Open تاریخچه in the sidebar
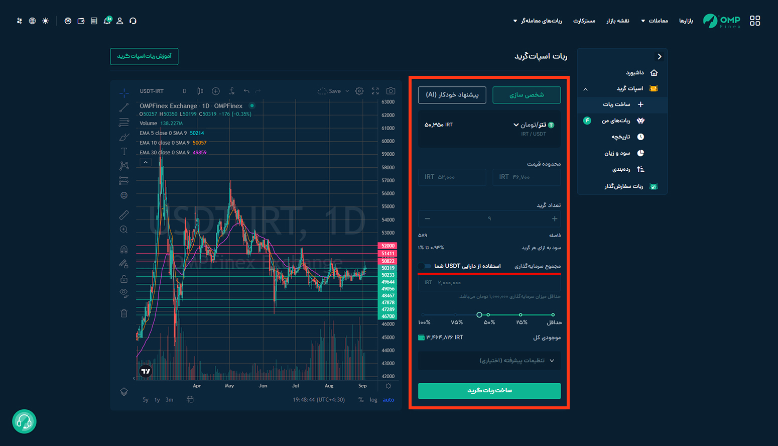The width and height of the screenshot is (778, 446). tap(627, 137)
